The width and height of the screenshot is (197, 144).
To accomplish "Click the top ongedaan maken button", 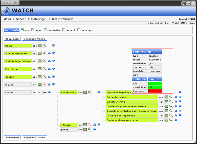I will coord(35,39).
